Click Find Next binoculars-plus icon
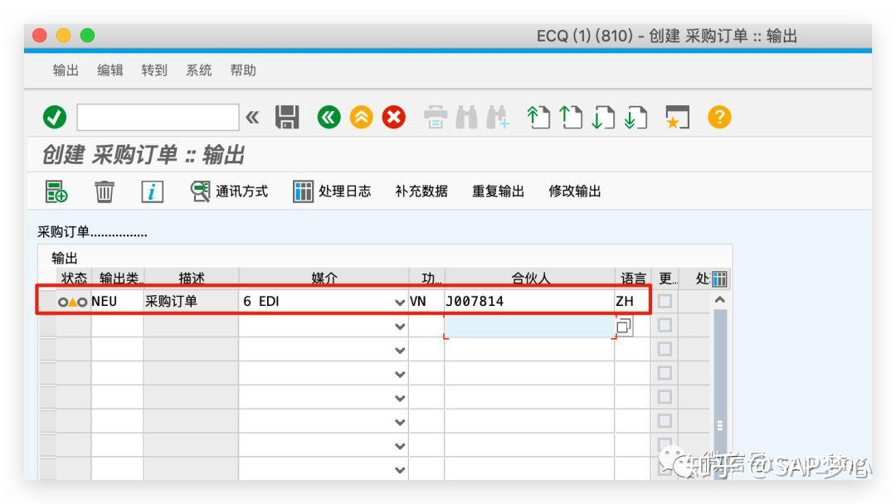Viewport: 896px width, 504px height. (x=497, y=118)
